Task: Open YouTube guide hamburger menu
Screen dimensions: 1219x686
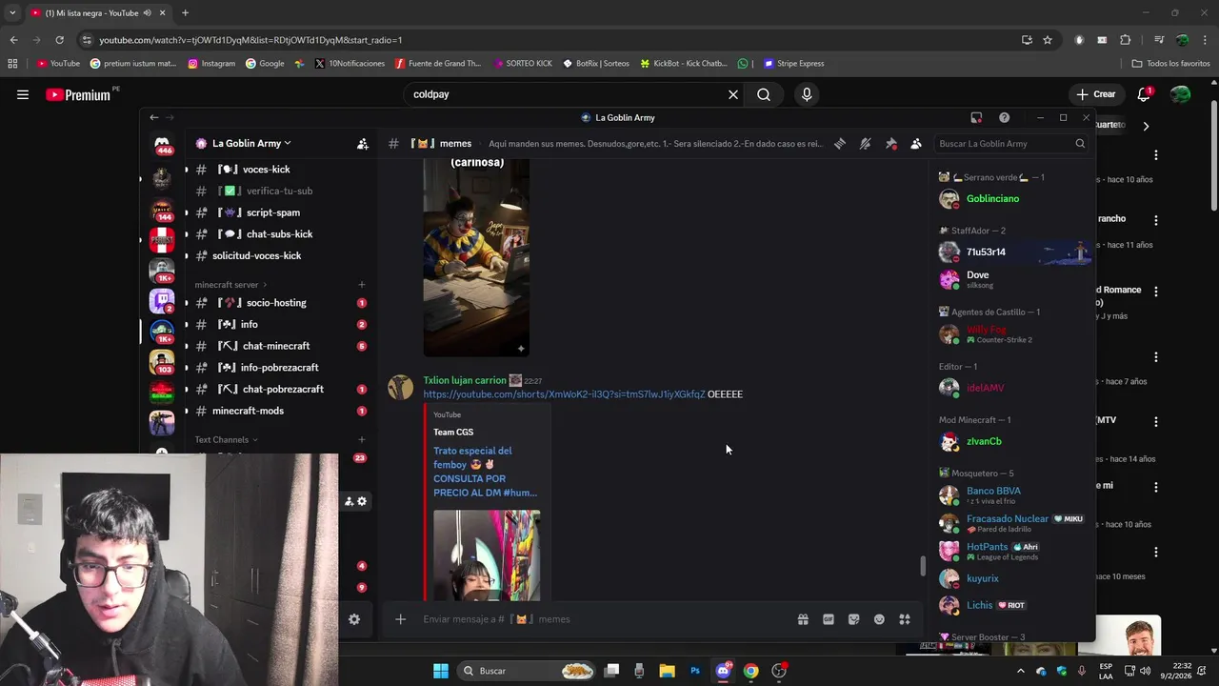Action: [23, 94]
